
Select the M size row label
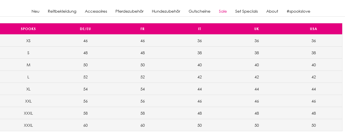pos(28,65)
